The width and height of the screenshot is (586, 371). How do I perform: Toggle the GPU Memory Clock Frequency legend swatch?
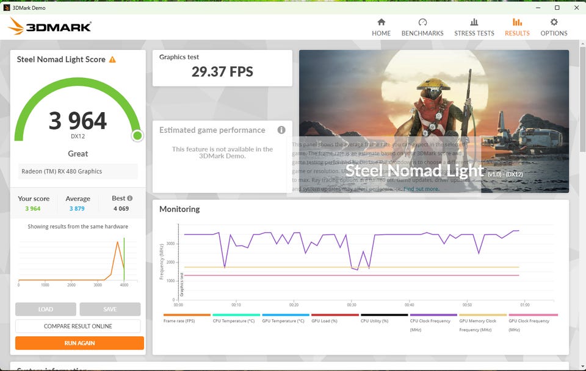(x=483, y=315)
